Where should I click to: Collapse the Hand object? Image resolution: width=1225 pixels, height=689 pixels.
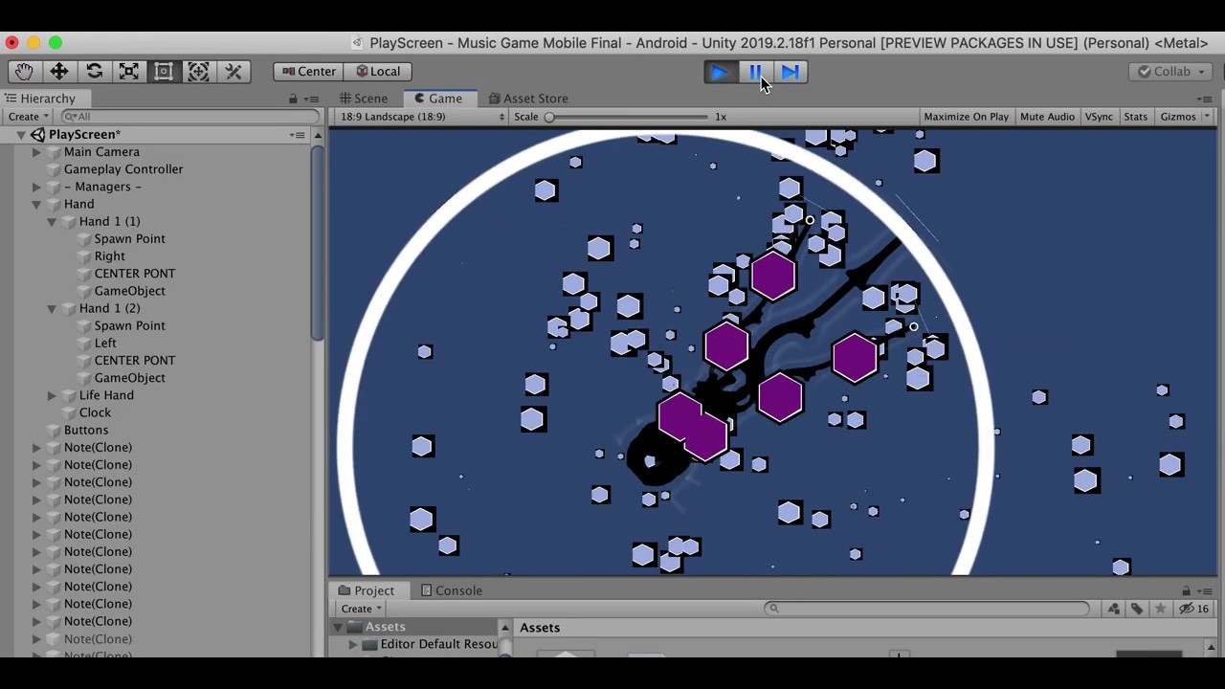36,204
